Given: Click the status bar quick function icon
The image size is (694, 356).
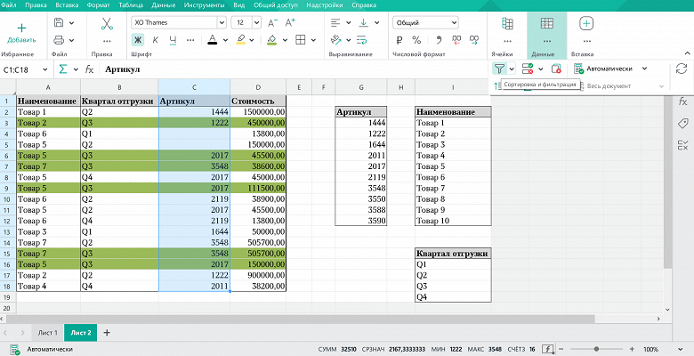Looking at the screenshot, I should (548, 350).
